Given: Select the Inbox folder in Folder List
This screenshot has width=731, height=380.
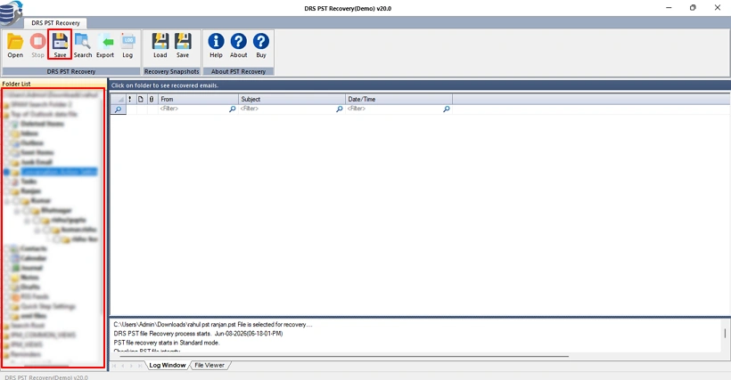Looking at the screenshot, I should coord(29,133).
